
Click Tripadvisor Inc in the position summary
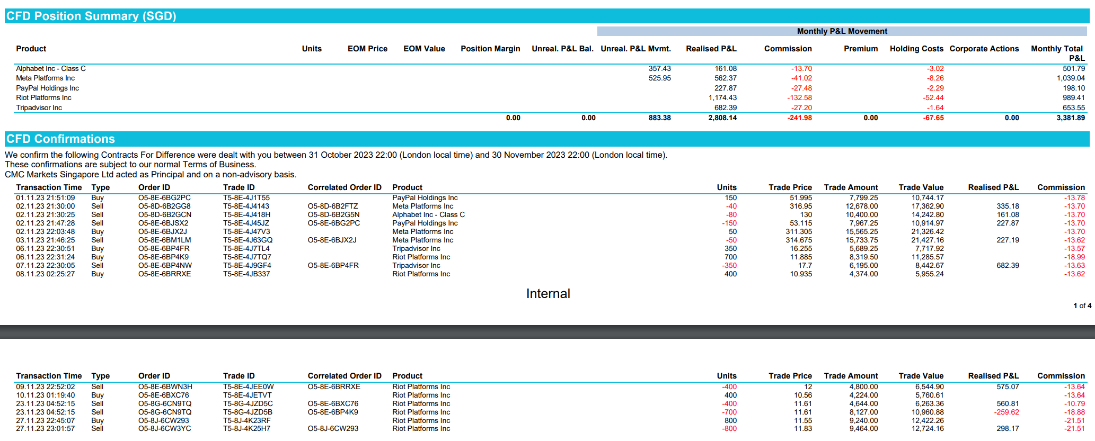(x=39, y=107)
